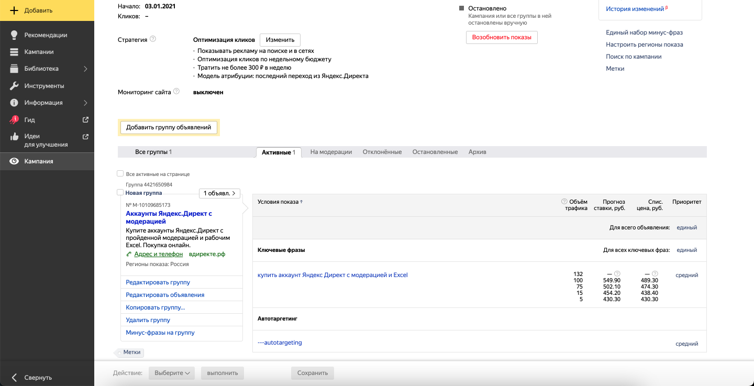The width and height of the screenshot is (754, 386).
Task: Click Редактировать объявления link
Action: [x=165, y=295]
